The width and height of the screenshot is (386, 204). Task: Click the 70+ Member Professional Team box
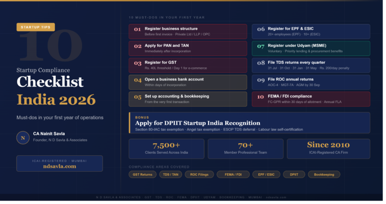(245, 149)
